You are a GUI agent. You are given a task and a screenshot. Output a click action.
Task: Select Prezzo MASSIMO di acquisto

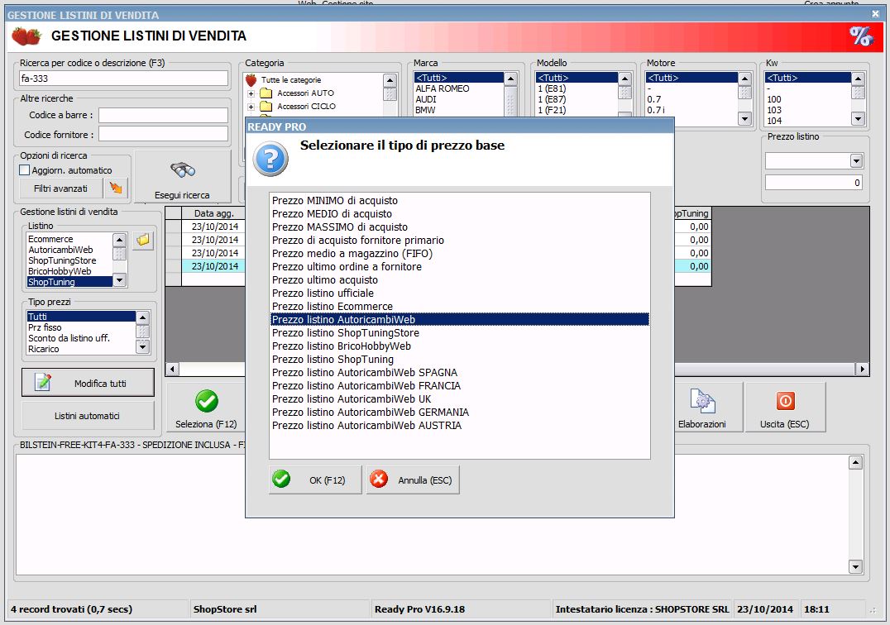(459, 227)
